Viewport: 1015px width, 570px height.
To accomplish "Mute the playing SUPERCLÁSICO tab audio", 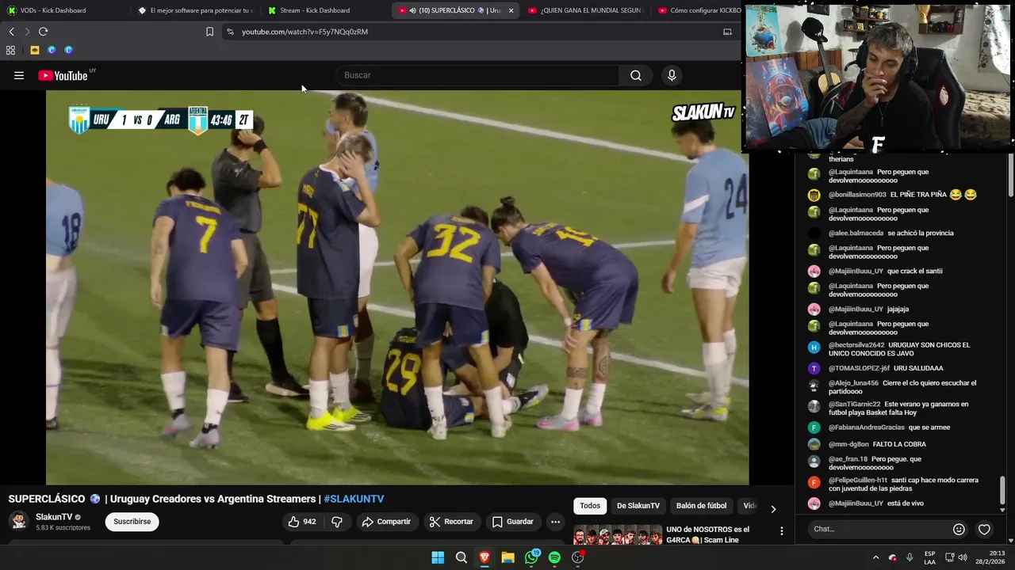I will [413, 10].
